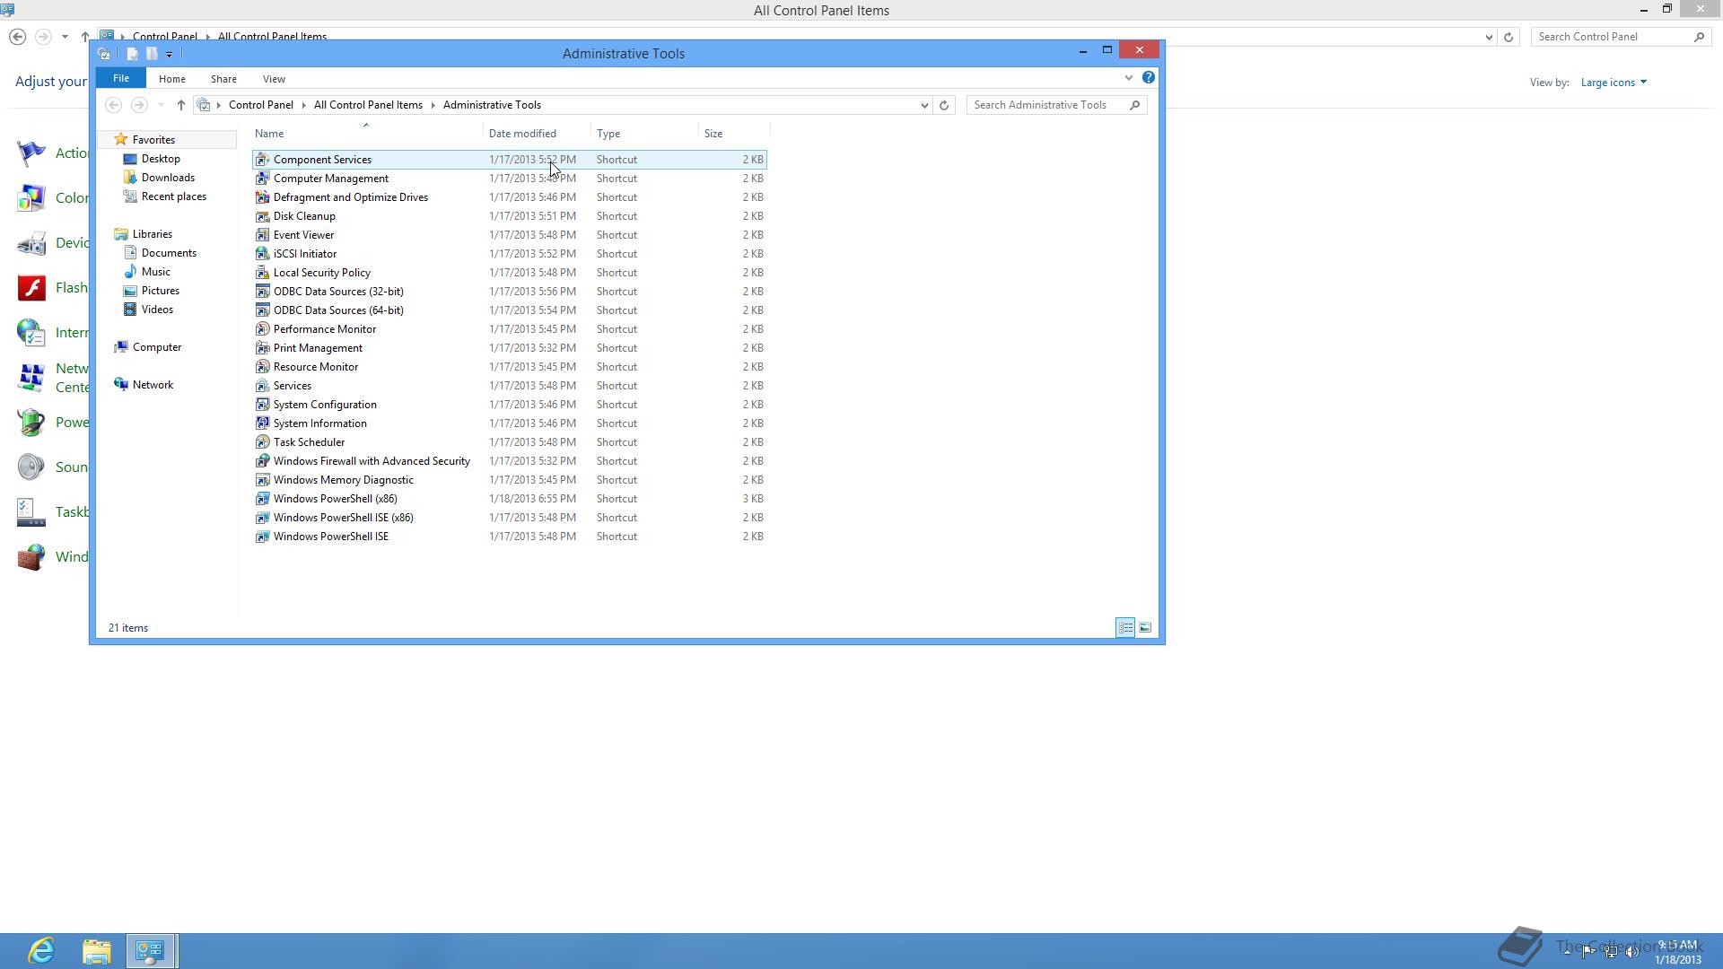Click the Control Panel breadcrumb
Image resolution: width=1723 pixels, height=969 pixels.
pyautogui.click(x=260, y=105)
